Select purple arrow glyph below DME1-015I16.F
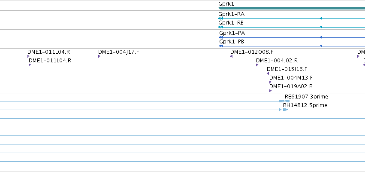The width and height of the screenshot is (365, 172). tap(268, 74)
